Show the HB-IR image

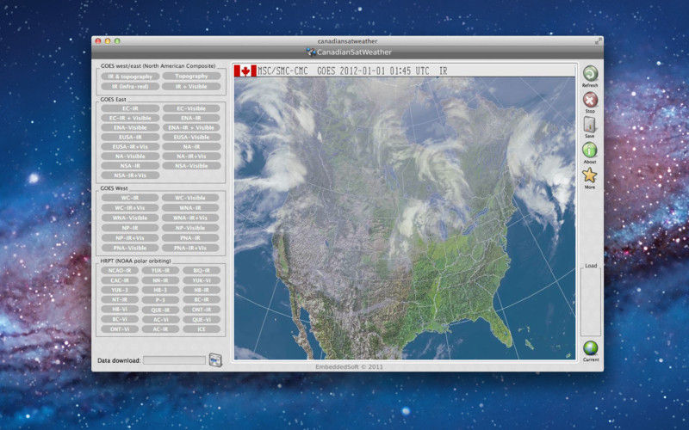[202, 290]
